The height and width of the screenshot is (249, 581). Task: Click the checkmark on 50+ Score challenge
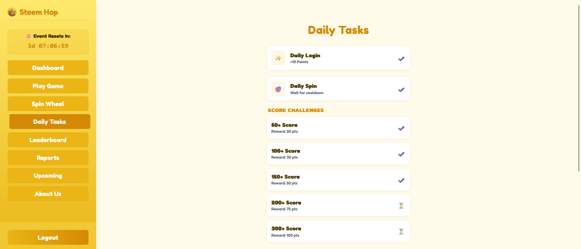coord(401,128)
